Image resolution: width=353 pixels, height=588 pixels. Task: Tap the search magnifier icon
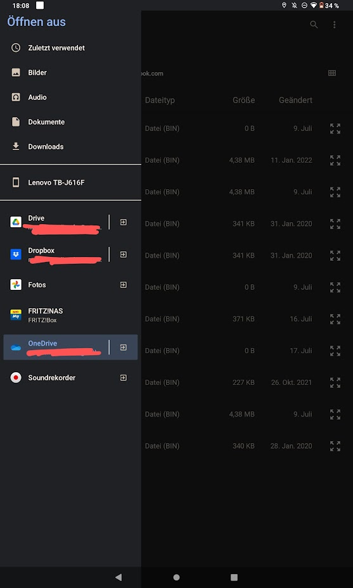pos(314,25)
